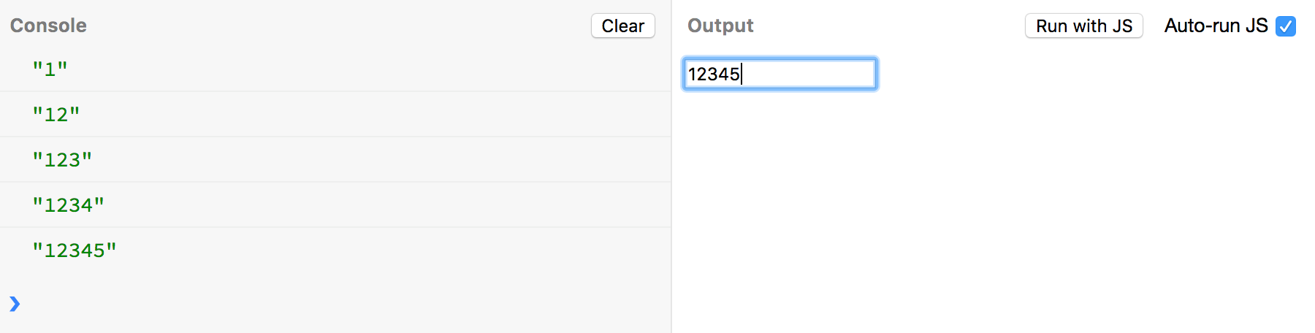Click the text input containing 12345
The height and width of the screenshot is (333, 1315).
[x=780, y=74]
